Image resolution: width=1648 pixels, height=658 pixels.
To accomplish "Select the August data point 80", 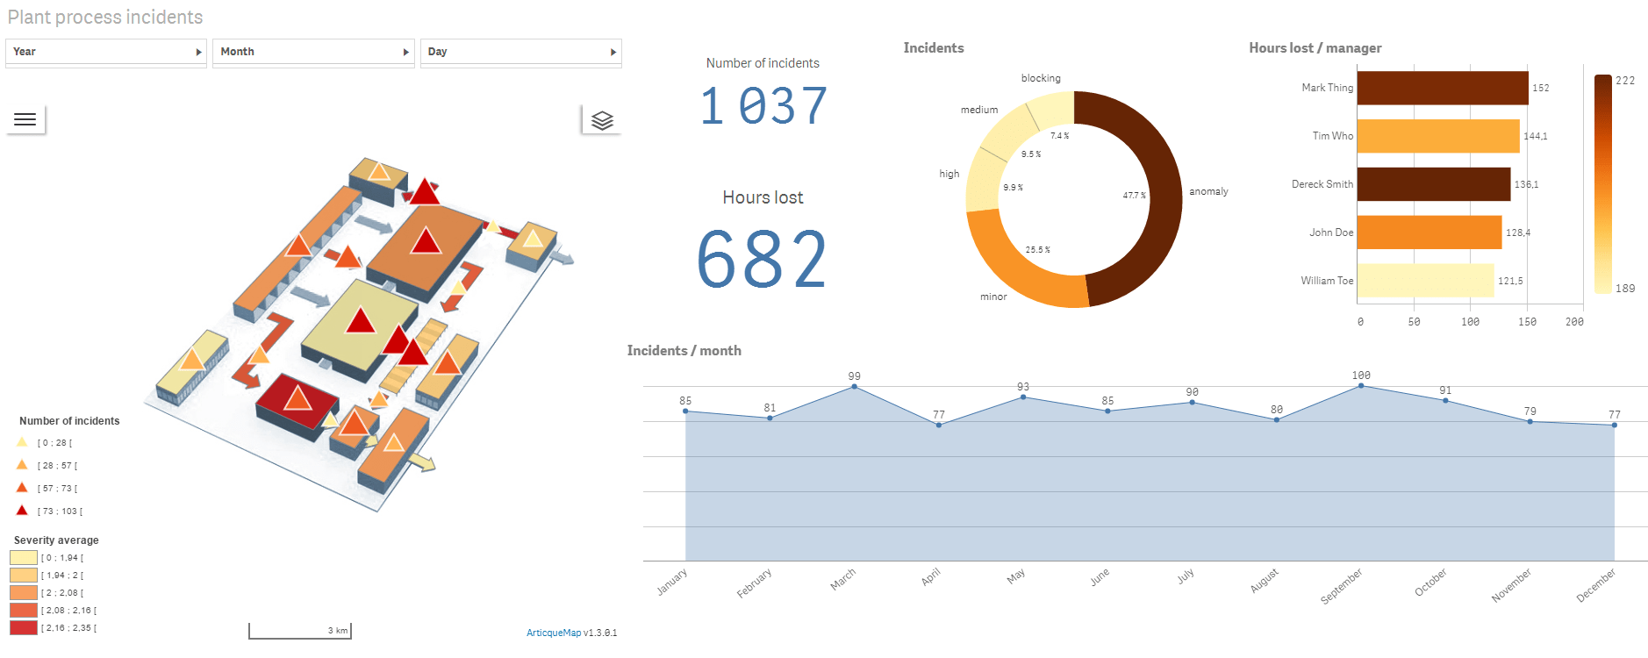I will point(1277,419).
